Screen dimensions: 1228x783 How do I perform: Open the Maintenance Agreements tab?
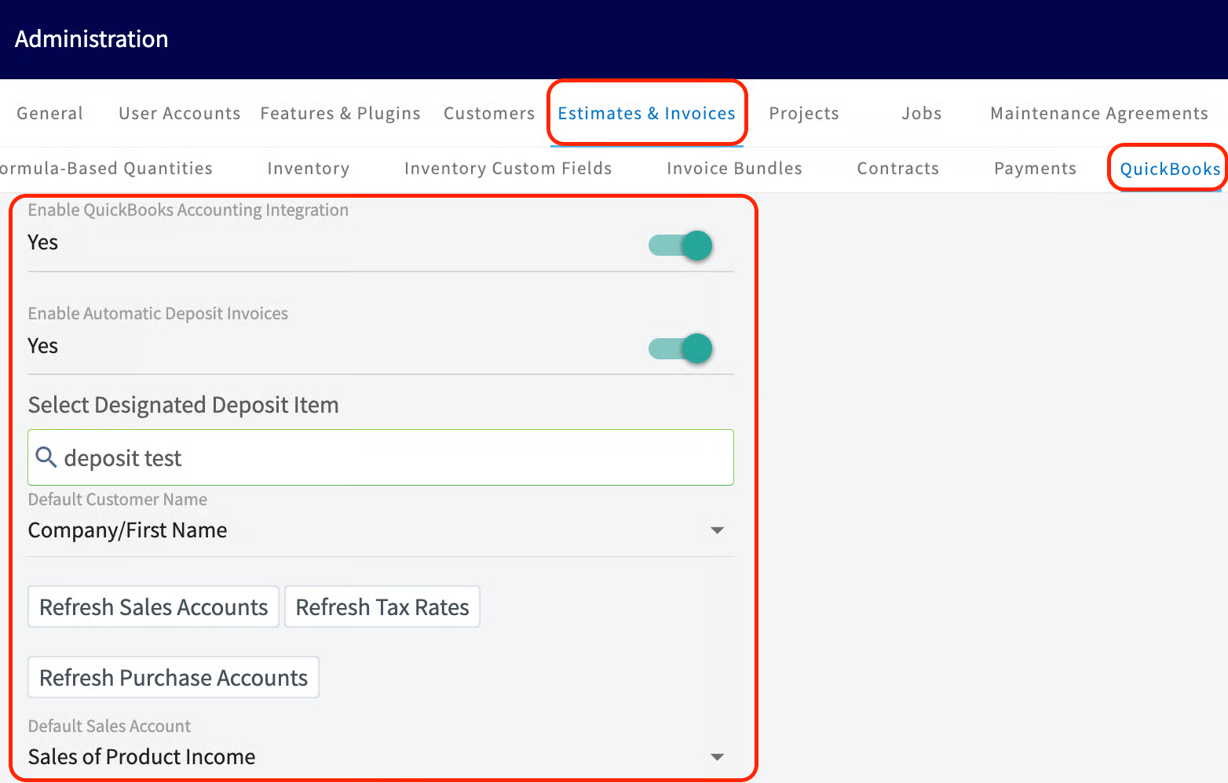[1099, 113]
